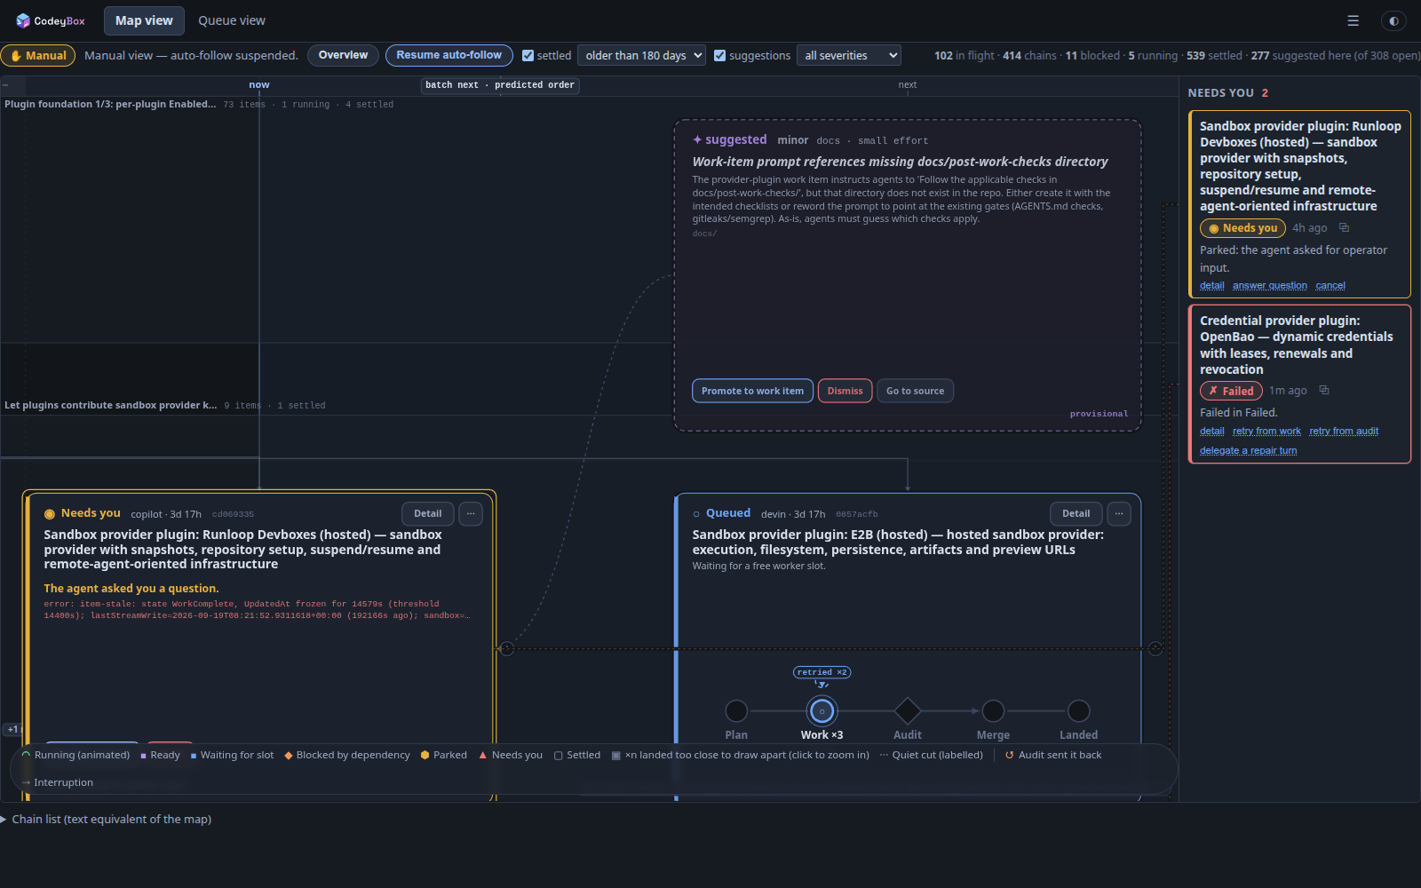Toggle the dark/light theme button
The height and width of the screenshot is (888, 1421).
coord(1393,20)
